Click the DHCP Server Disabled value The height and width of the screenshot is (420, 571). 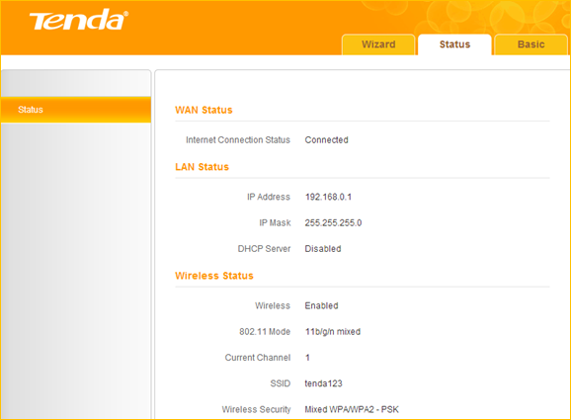pyautogui.click(x=323, y=249)
